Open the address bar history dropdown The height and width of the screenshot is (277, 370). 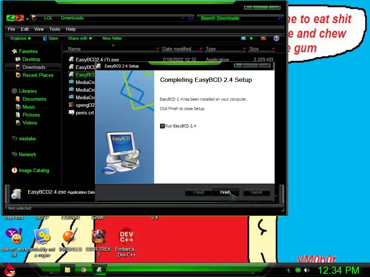(x=182, y=18)
